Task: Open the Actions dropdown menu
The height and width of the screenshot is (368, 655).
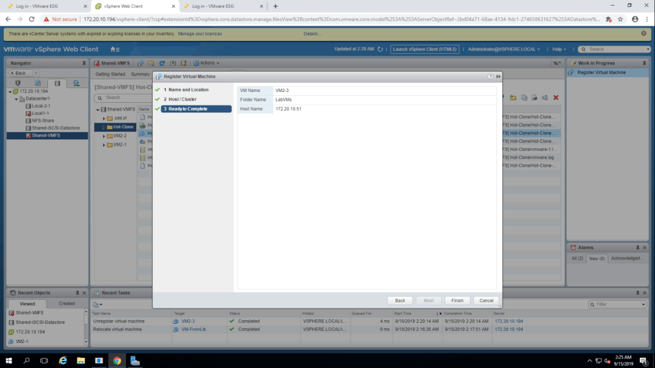Action: (209, 63)
